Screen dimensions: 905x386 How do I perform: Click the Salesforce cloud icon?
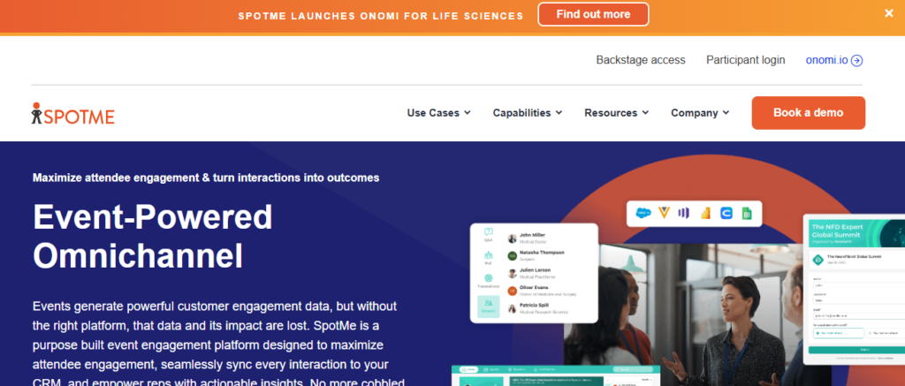[x=643, y=214]
